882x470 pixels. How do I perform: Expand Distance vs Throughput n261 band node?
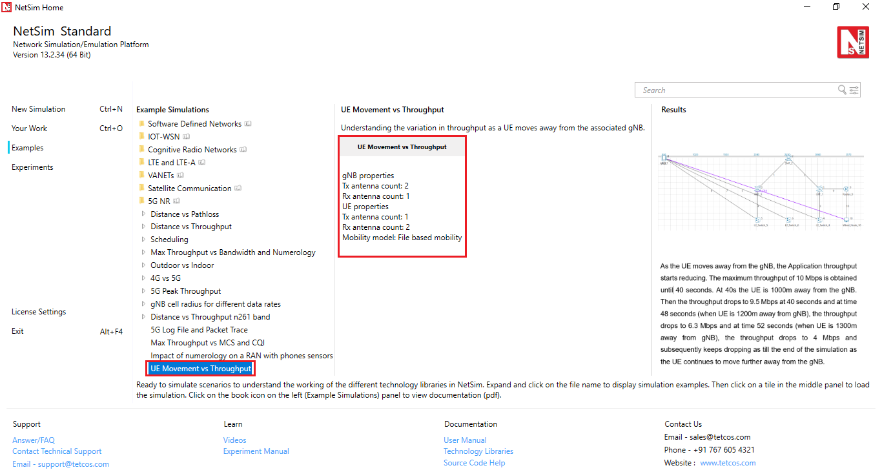143,318
